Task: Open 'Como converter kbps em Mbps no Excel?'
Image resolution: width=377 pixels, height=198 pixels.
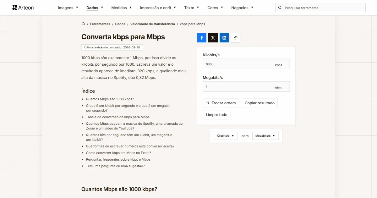Action: 118,153
